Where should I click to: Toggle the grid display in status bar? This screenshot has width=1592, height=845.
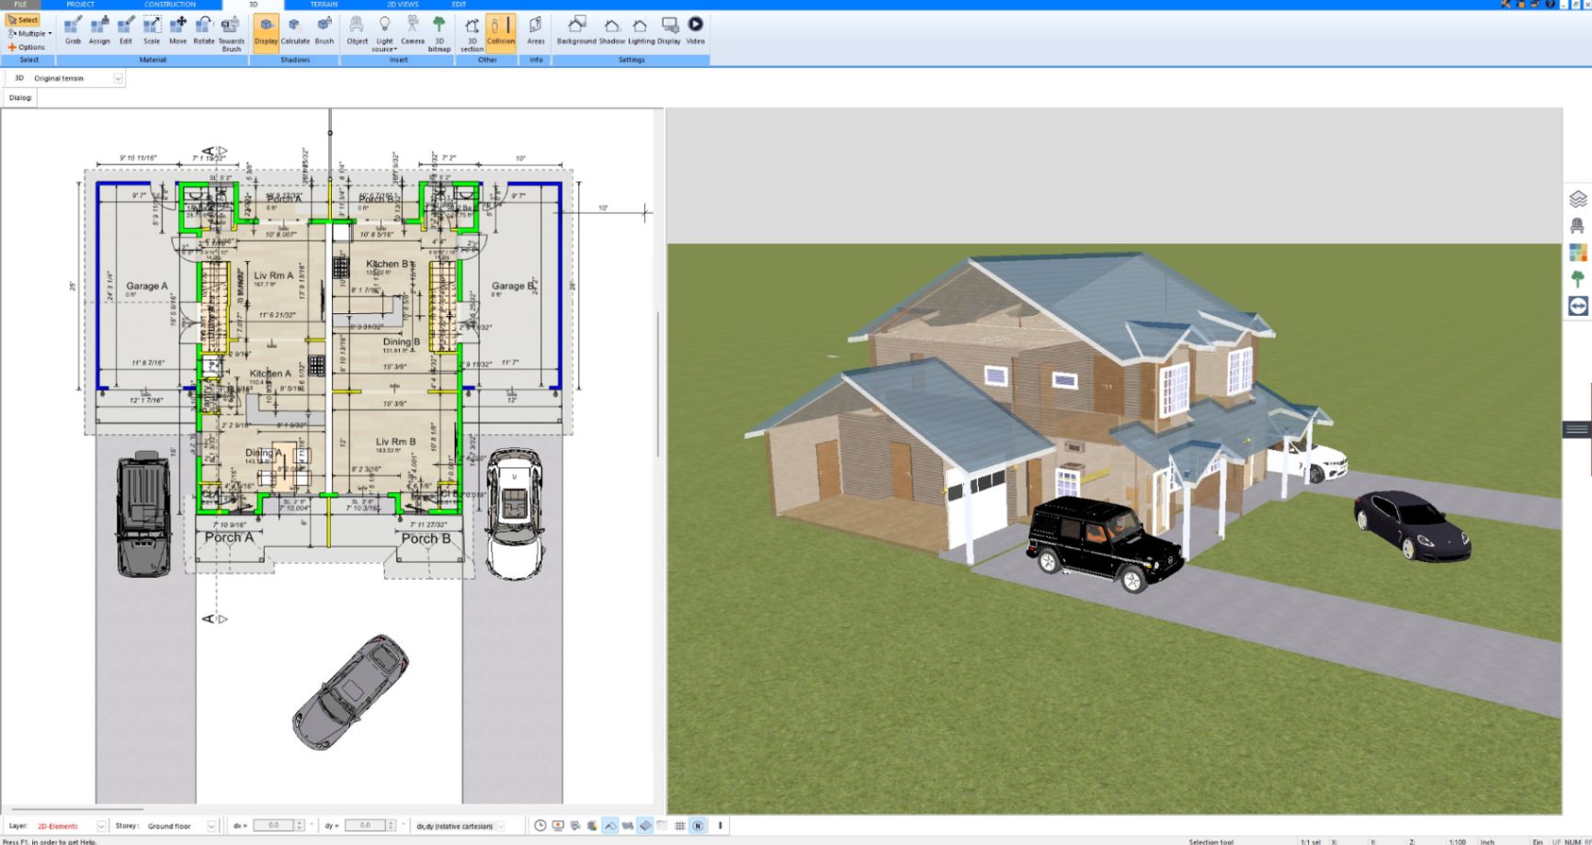click(680, 826)
